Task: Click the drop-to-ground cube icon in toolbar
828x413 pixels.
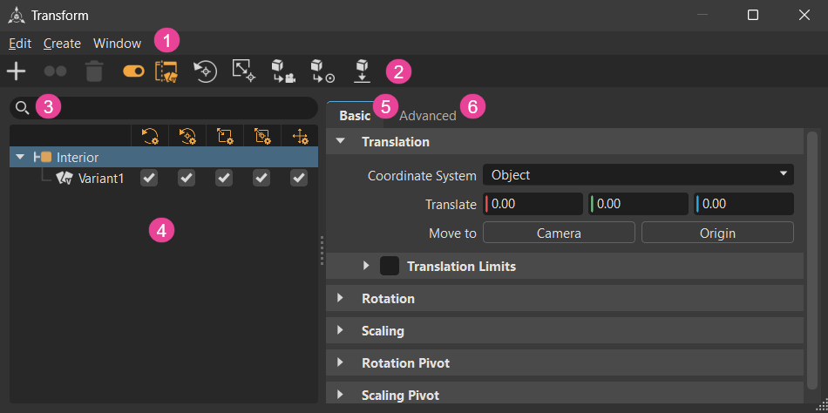Action: pyautogui.click(x=362, y=71)
